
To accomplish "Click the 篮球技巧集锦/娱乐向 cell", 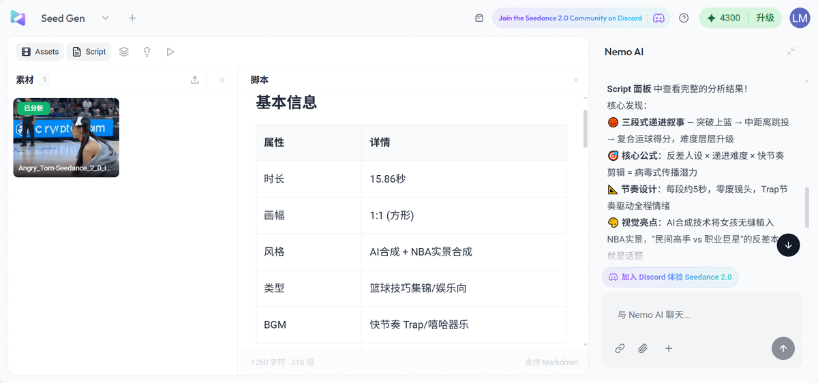I will pos(419,288).
